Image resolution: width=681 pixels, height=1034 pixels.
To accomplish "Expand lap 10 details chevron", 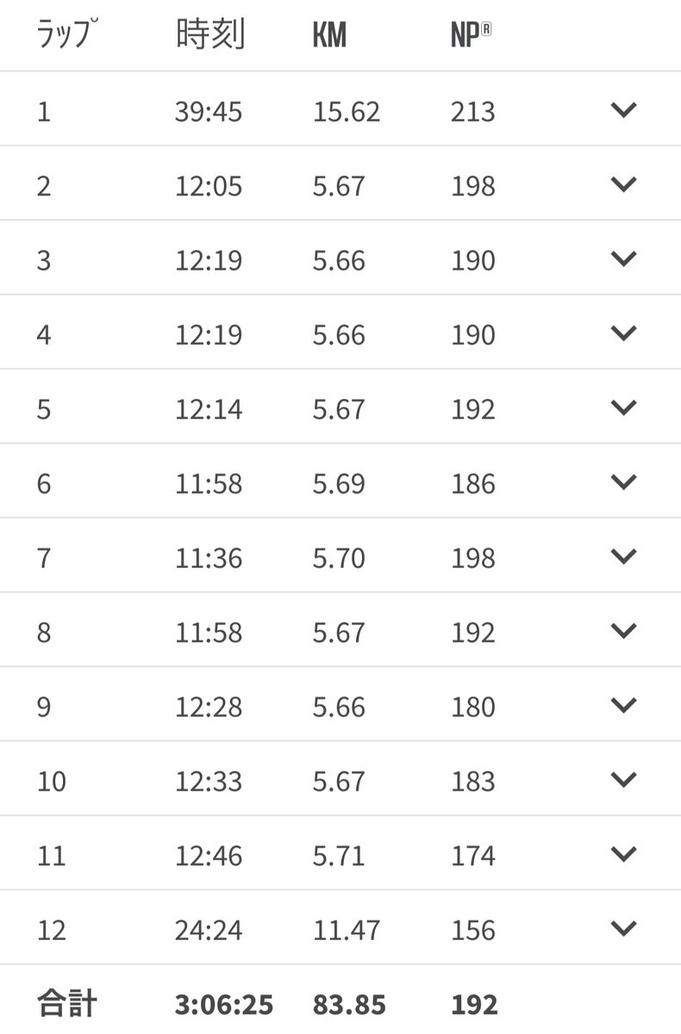I will [x=622, y=779].
